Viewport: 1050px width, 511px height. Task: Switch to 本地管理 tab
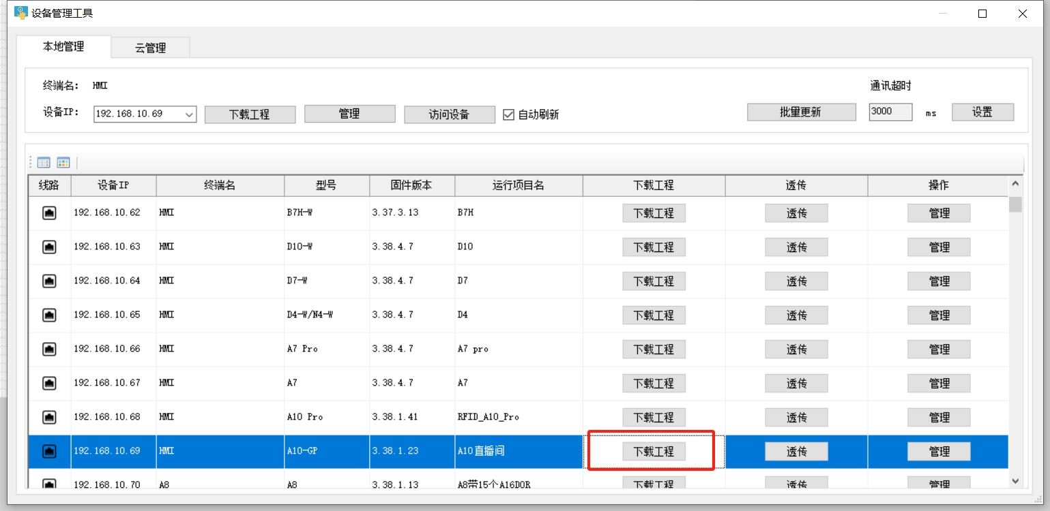[63, 46]
